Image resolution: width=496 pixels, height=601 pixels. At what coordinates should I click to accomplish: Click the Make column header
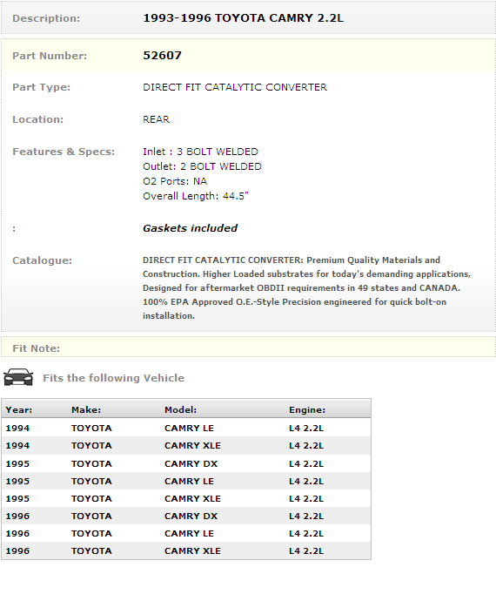[x=86, y=409]
